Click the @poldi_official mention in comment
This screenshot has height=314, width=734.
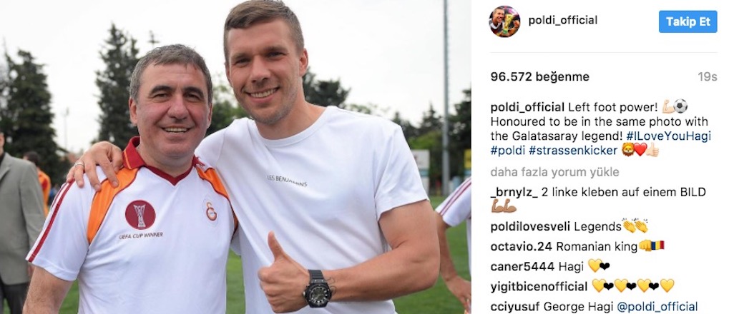[x=657, y=307]
